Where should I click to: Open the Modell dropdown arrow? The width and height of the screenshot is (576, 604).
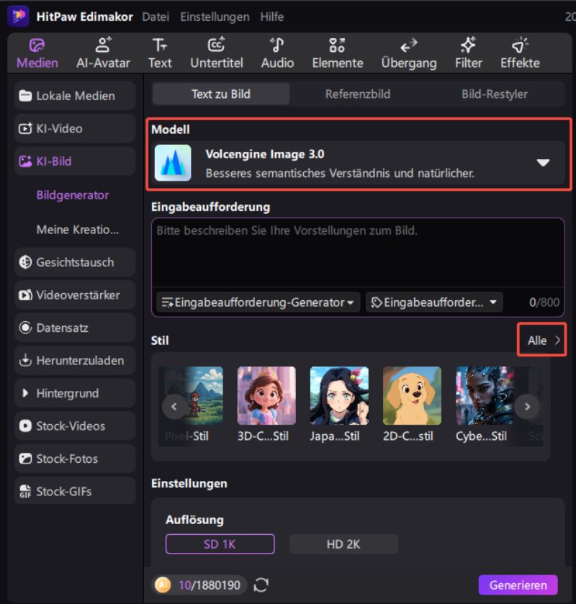tap(543, 163)
